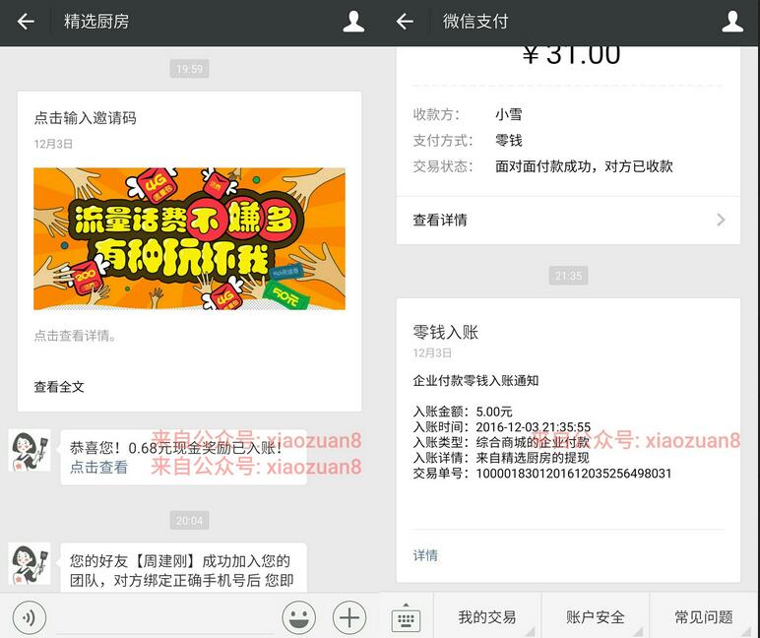Tap 点击查看 link in reward message
Image resolution: width=760 pixels, height=638 pixels.
(x=98, y=467)
